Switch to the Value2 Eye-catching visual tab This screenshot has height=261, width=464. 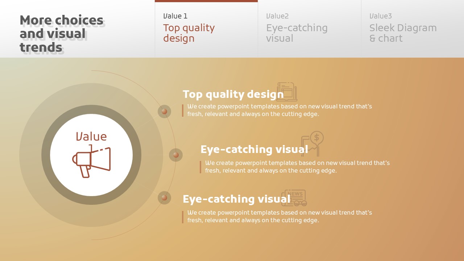pyautogui.click(x=309, y=29)
